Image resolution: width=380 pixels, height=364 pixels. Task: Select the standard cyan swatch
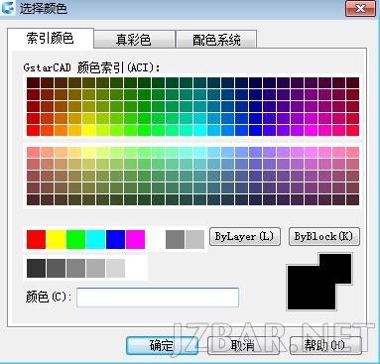[x=95, y=239]
